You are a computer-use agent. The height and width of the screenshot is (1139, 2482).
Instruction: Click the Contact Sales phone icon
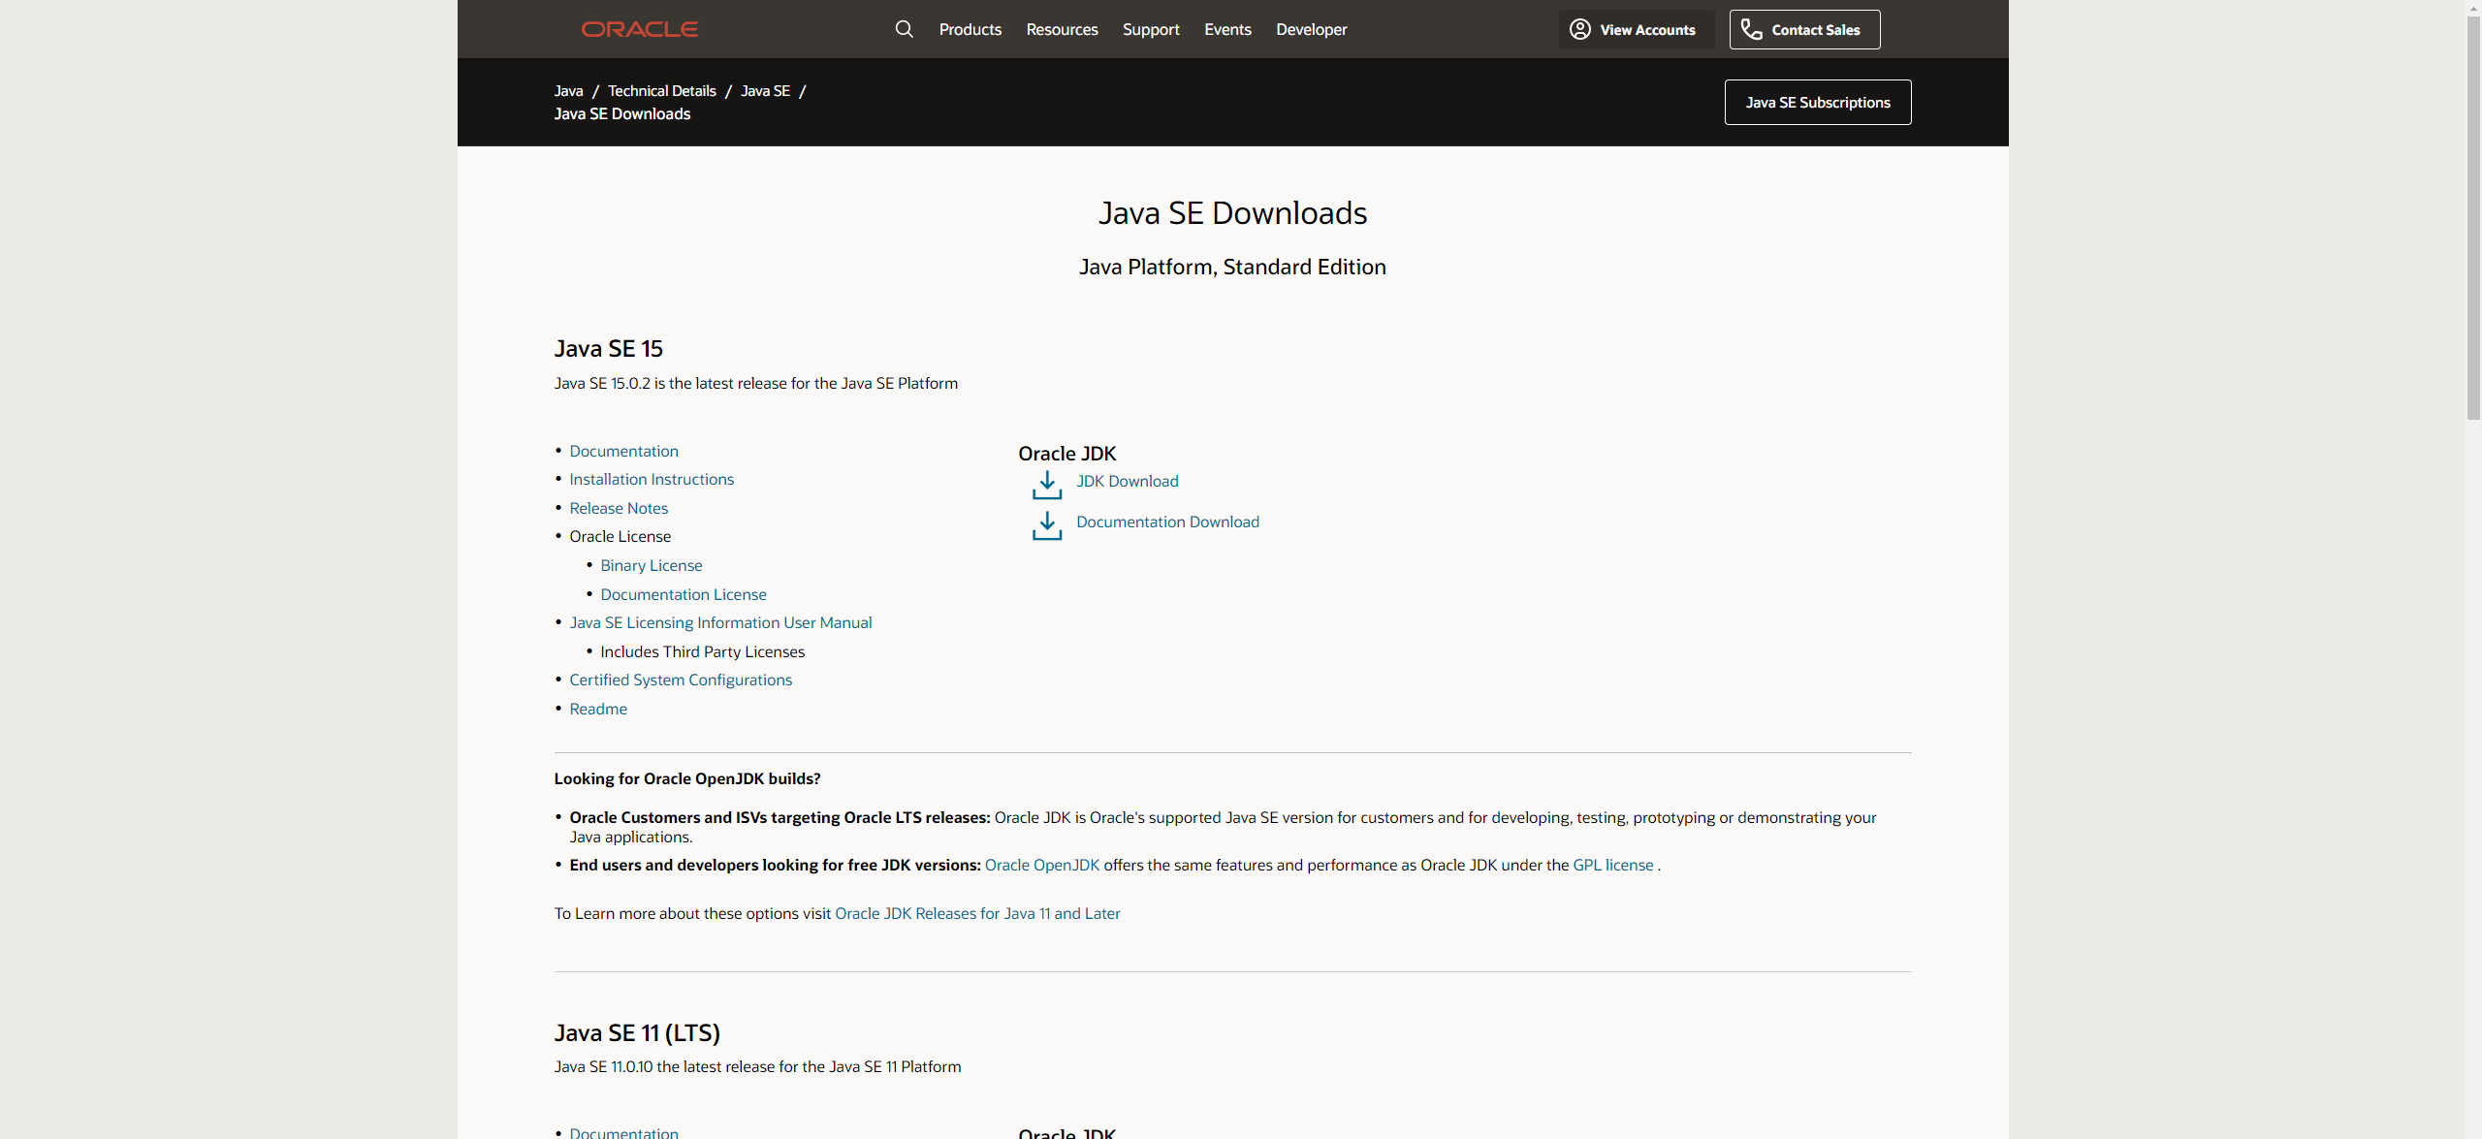click(1751, 29)
